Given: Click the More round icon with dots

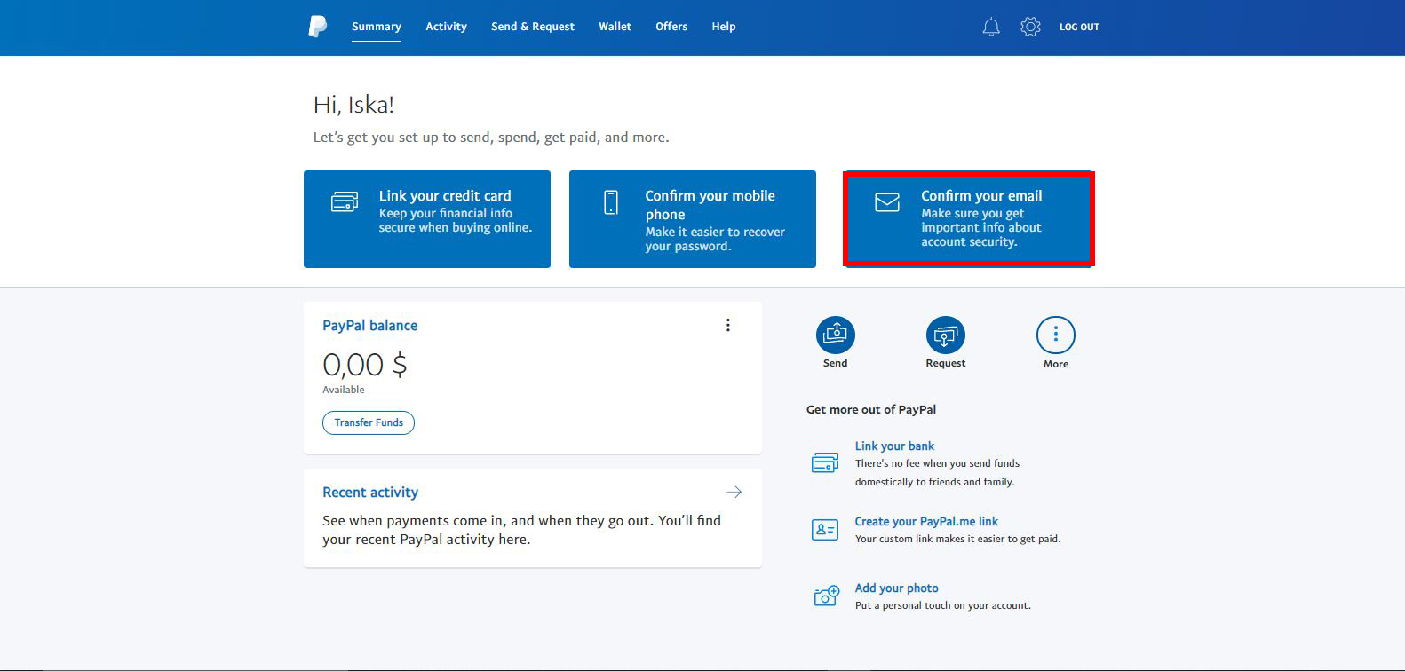Looking at the screenshot, I should pos(1056,335).
